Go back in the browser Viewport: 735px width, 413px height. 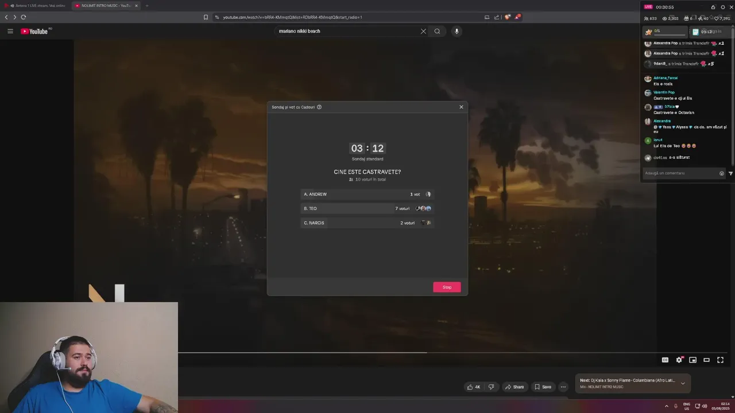pos(6,17)
